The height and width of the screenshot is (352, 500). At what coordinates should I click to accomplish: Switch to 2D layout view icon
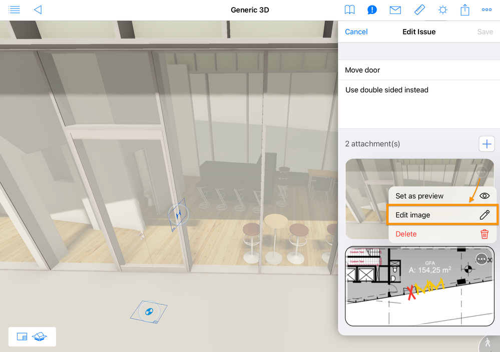[x=22, y=336]
